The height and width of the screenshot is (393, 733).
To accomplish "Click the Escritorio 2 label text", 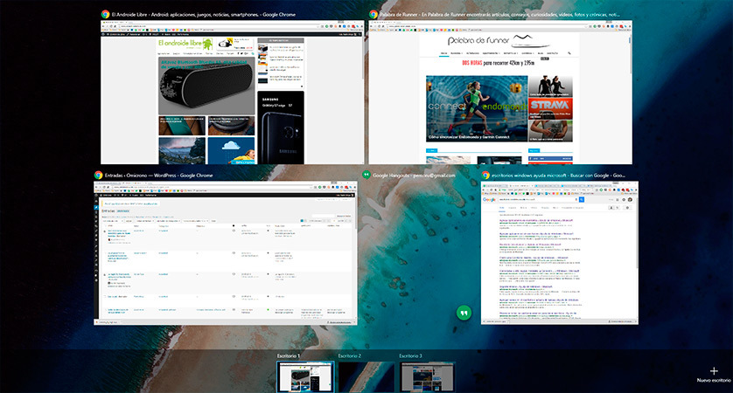I will (x=349, y=356).
